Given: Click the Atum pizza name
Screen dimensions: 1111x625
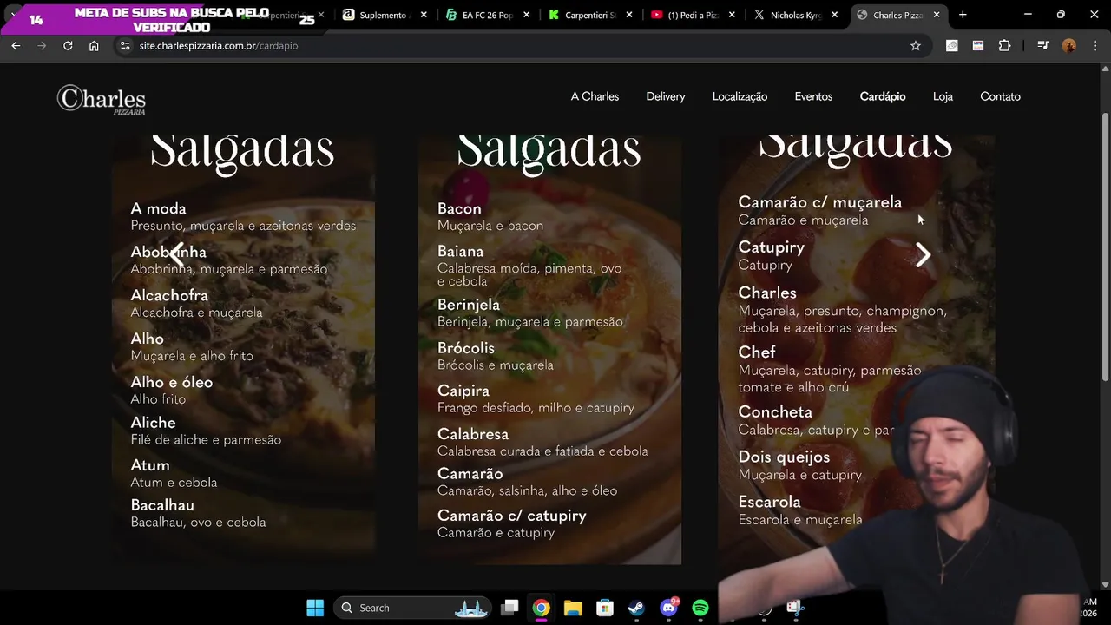Looking at the screenshot, I should [x=149, y=465].
